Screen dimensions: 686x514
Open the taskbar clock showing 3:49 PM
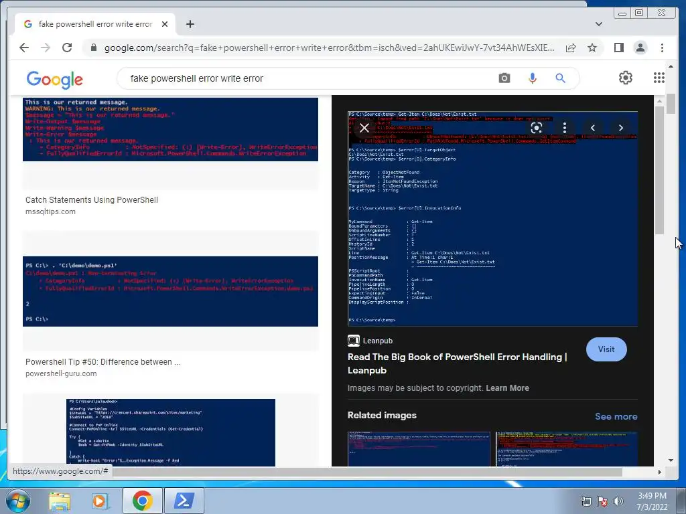[652, 501]
